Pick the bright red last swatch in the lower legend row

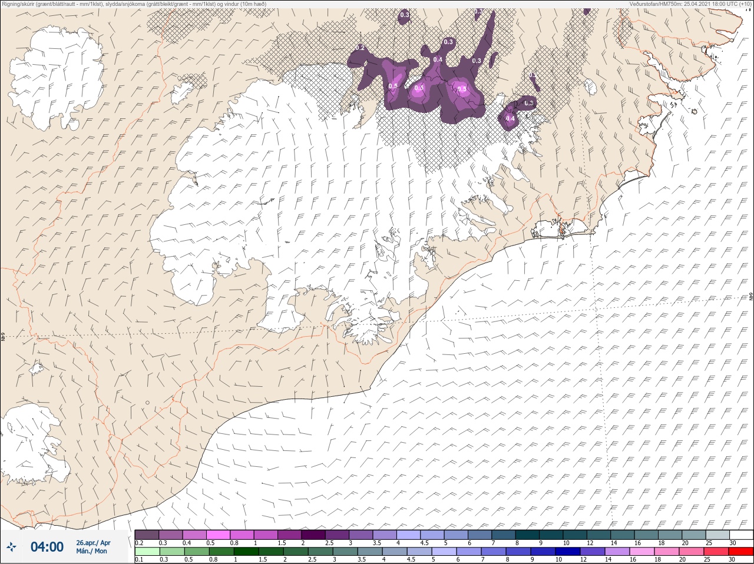click(x=741, y=552)
